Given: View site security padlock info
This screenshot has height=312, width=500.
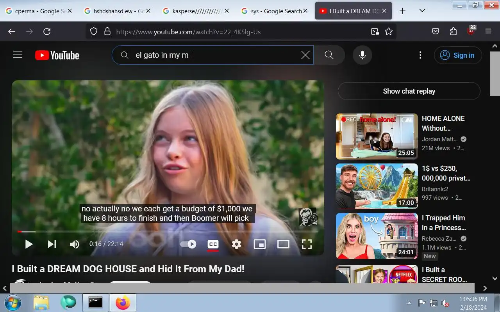Looking at the screenshot, I should point(107,32).
